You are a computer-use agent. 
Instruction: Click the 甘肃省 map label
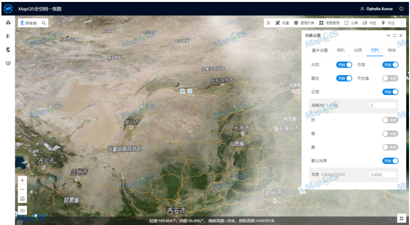(72, 200)
